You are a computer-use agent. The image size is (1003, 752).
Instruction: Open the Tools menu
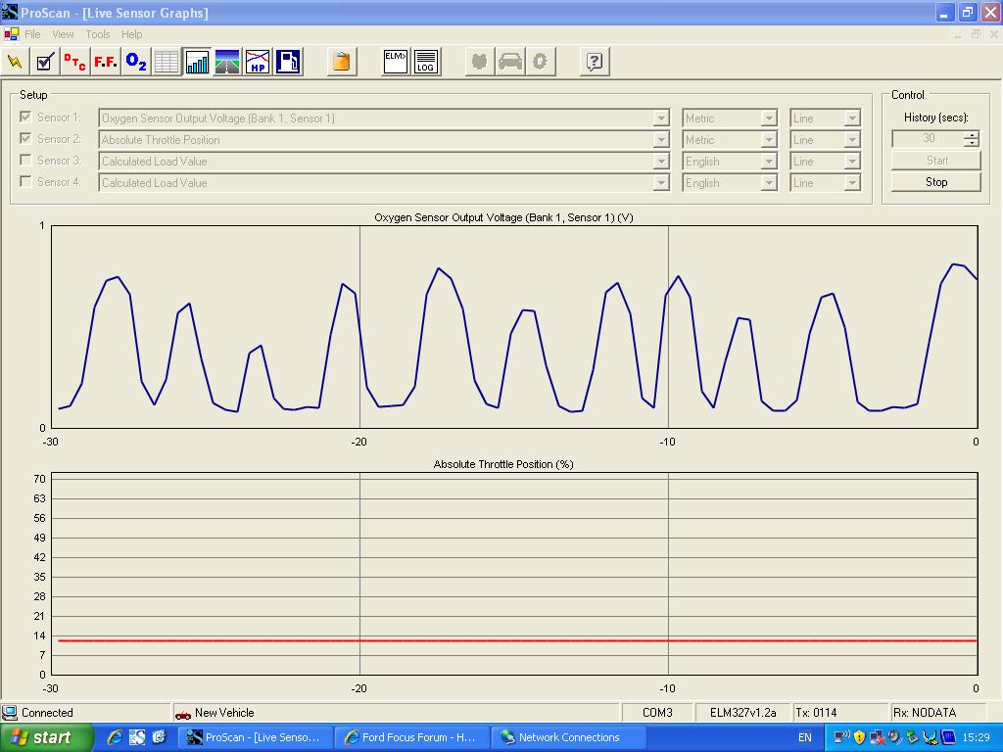point(98,34)
